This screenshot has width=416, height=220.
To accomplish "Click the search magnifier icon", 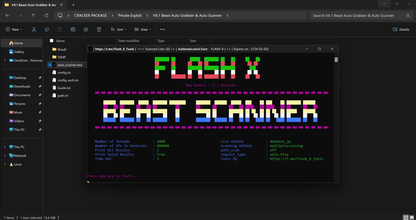I will (x=408, y=16).
